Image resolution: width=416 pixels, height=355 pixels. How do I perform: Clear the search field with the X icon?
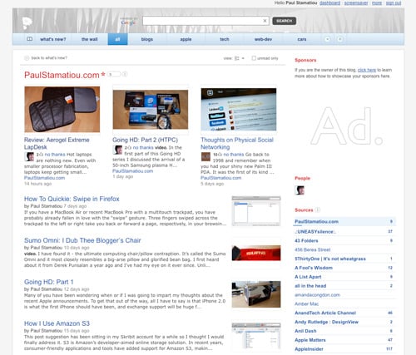(x=265, y=21)
